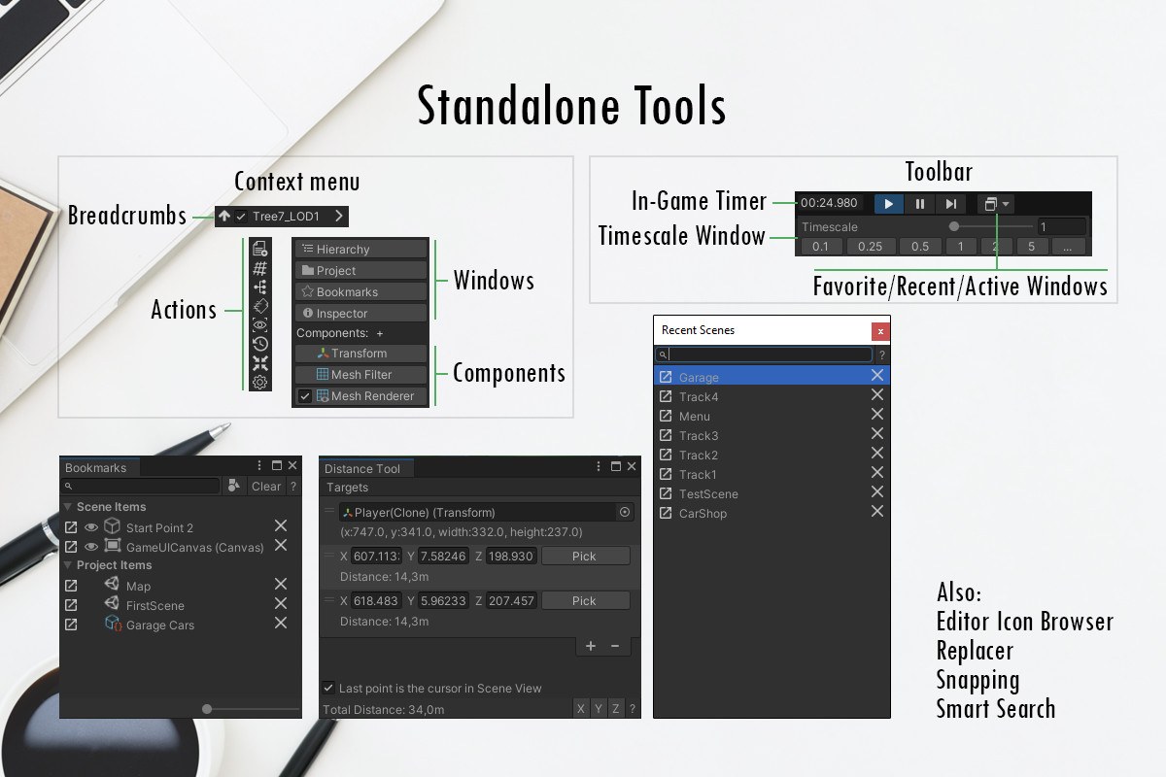
Task: Open Bookmarks from the context menu
Action: click(360, 292)
